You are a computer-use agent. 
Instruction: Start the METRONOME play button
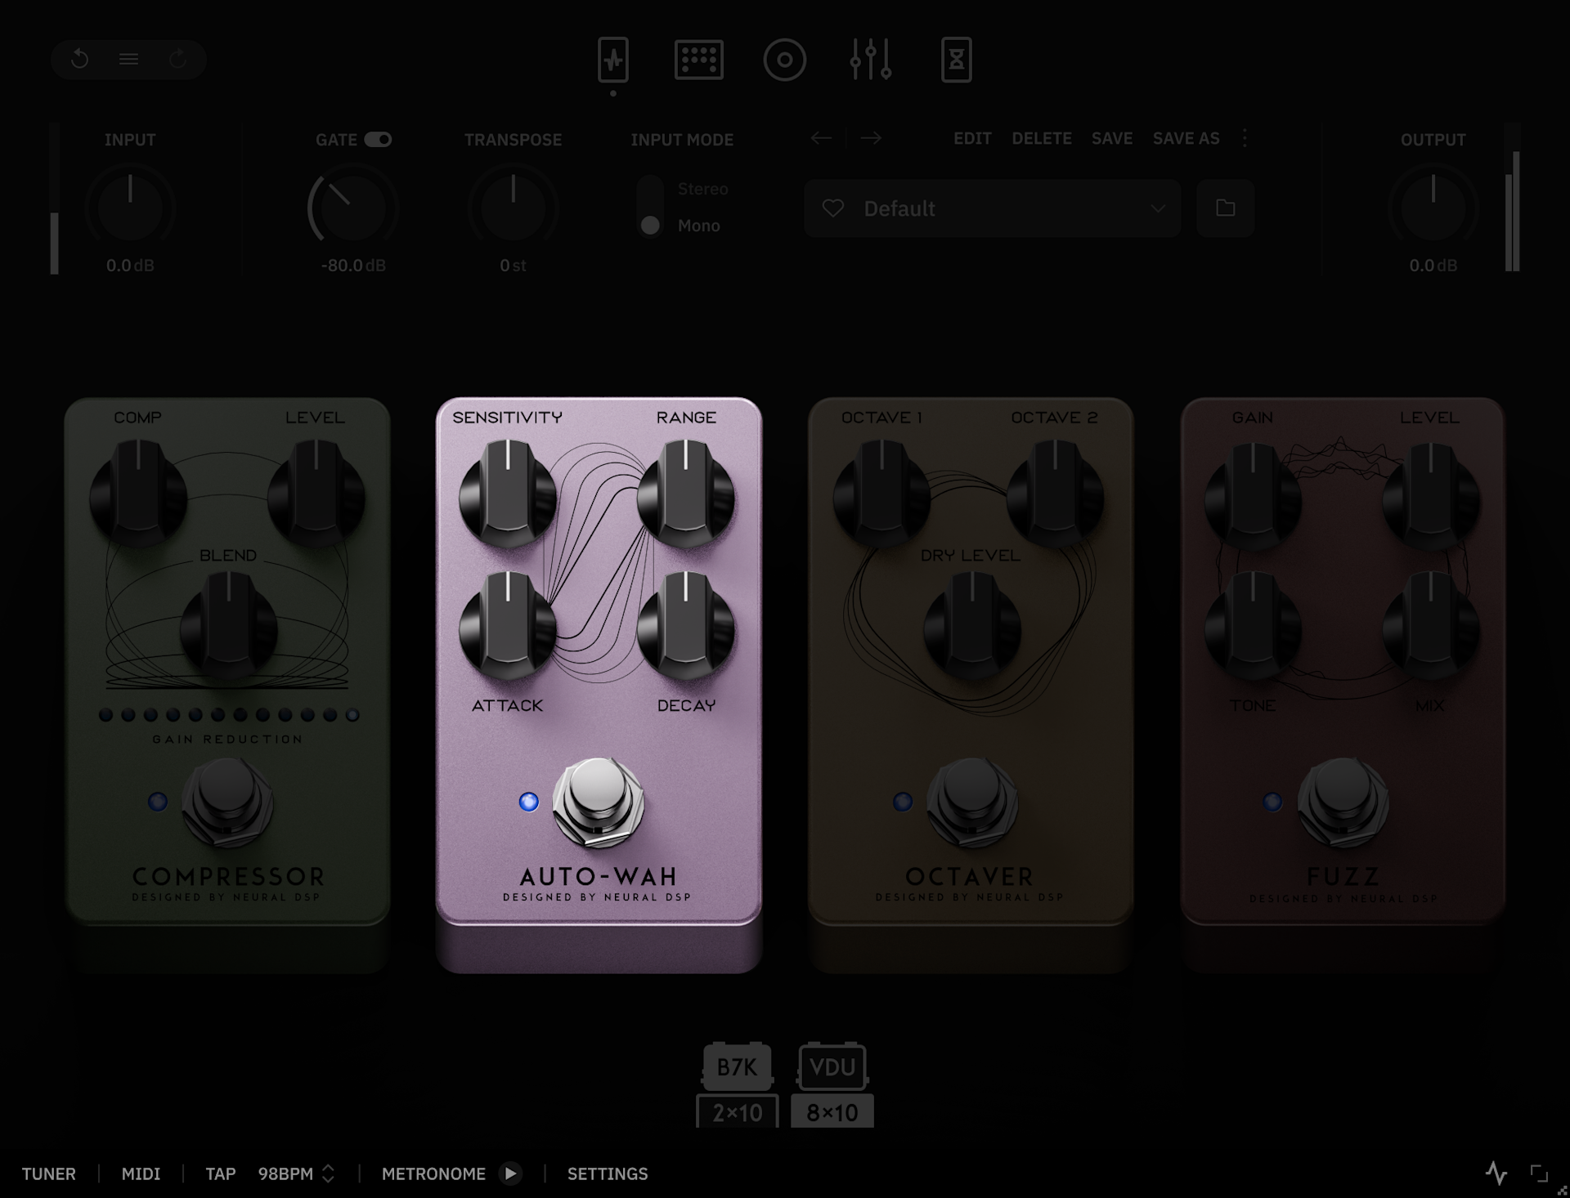click(x=510, y=1173)
